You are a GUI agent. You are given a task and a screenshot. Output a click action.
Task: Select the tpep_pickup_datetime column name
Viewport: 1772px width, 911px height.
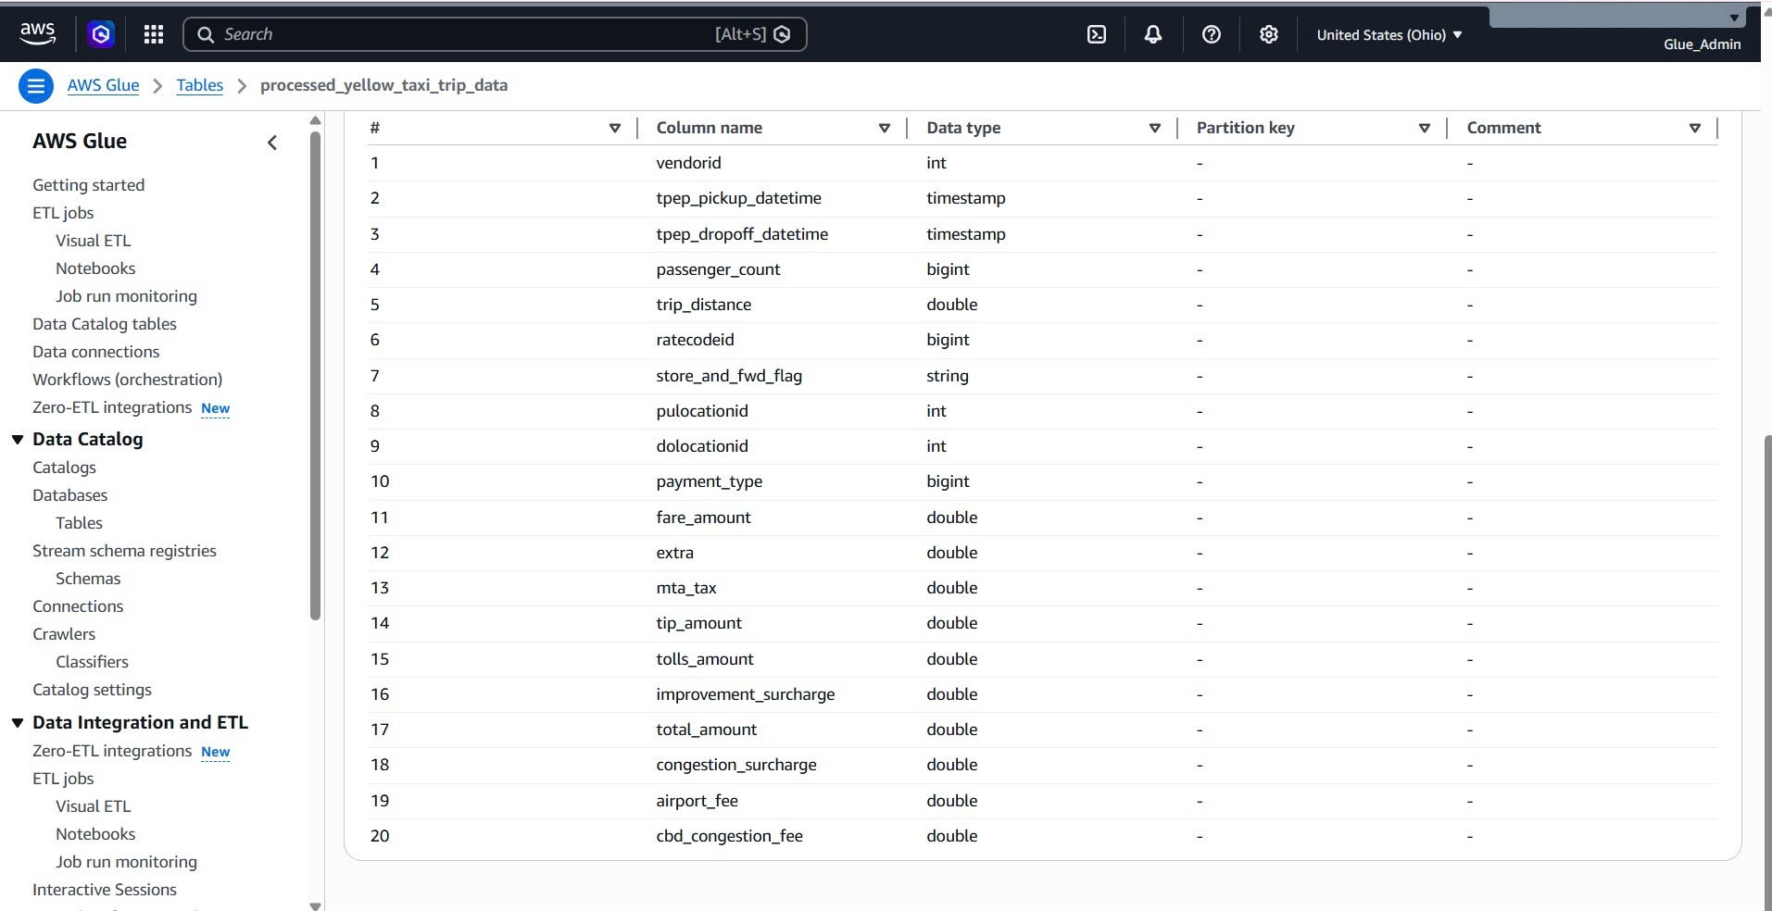point(738,198)
